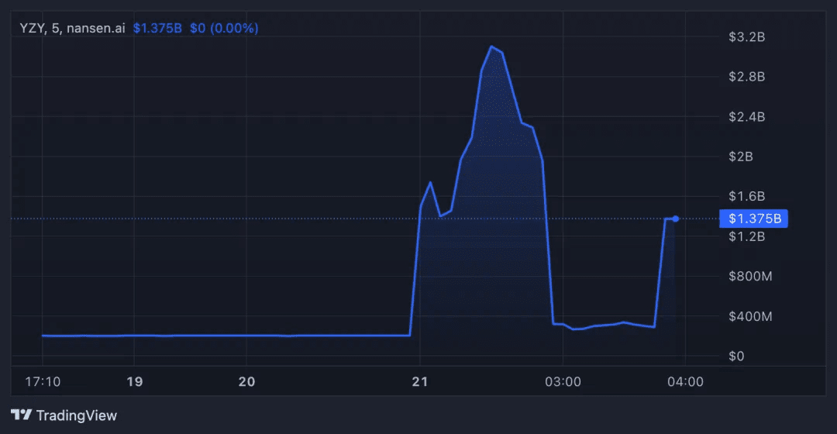837x434 pixels.
Task: Click the $1.375B value in chart legend
Action: click(157, 28)
